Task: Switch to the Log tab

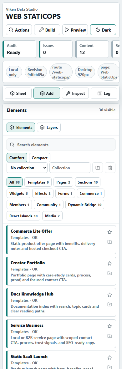Action: [104, 93]
